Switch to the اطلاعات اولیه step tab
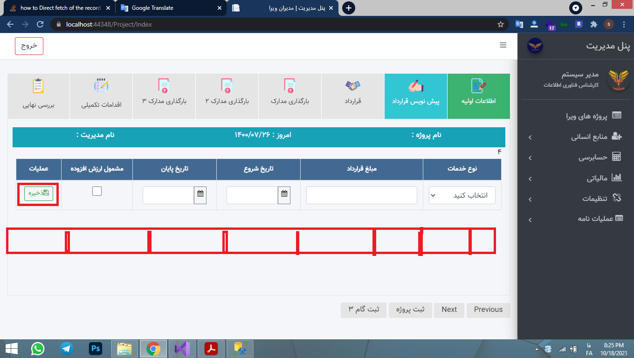Screen dimensions: 634x358 [479, 96]
